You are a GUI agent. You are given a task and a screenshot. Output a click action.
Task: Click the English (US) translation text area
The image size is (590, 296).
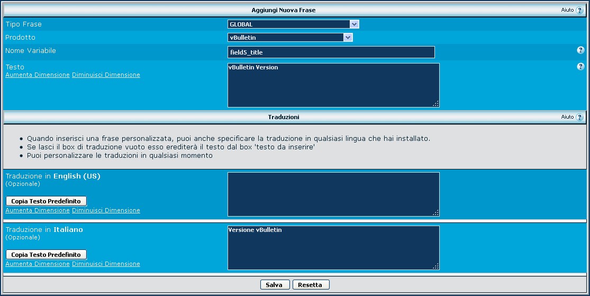click(x=333, y=194)
